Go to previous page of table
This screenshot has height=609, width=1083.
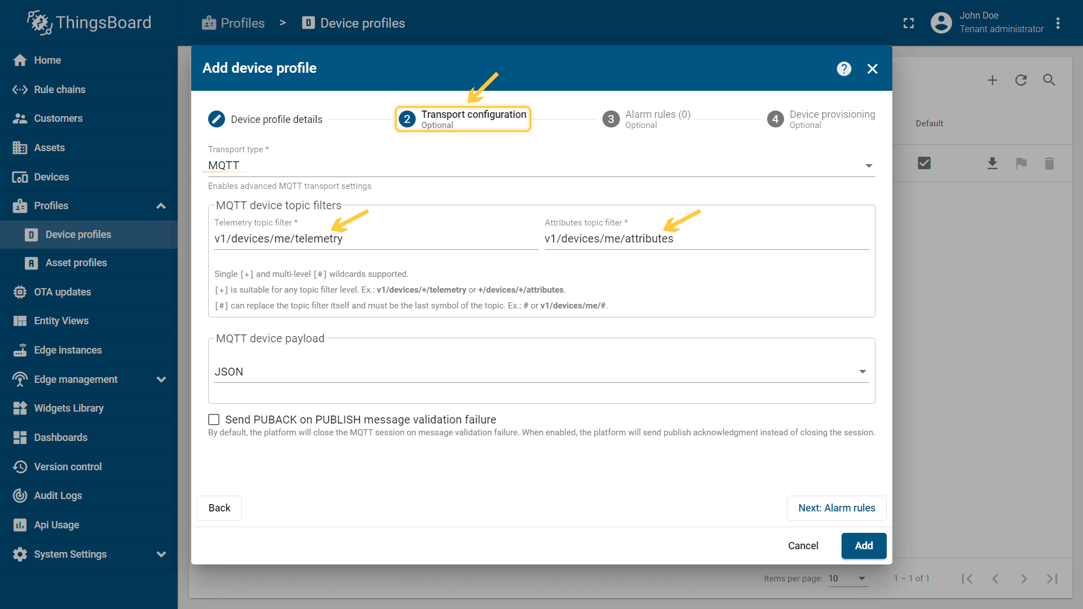[x=996, y=579]
